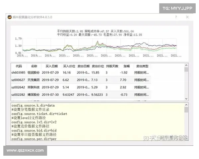Click buy price 16.16 cell
199x159 pixels.
pyautogui.click(x=67, y=73)
